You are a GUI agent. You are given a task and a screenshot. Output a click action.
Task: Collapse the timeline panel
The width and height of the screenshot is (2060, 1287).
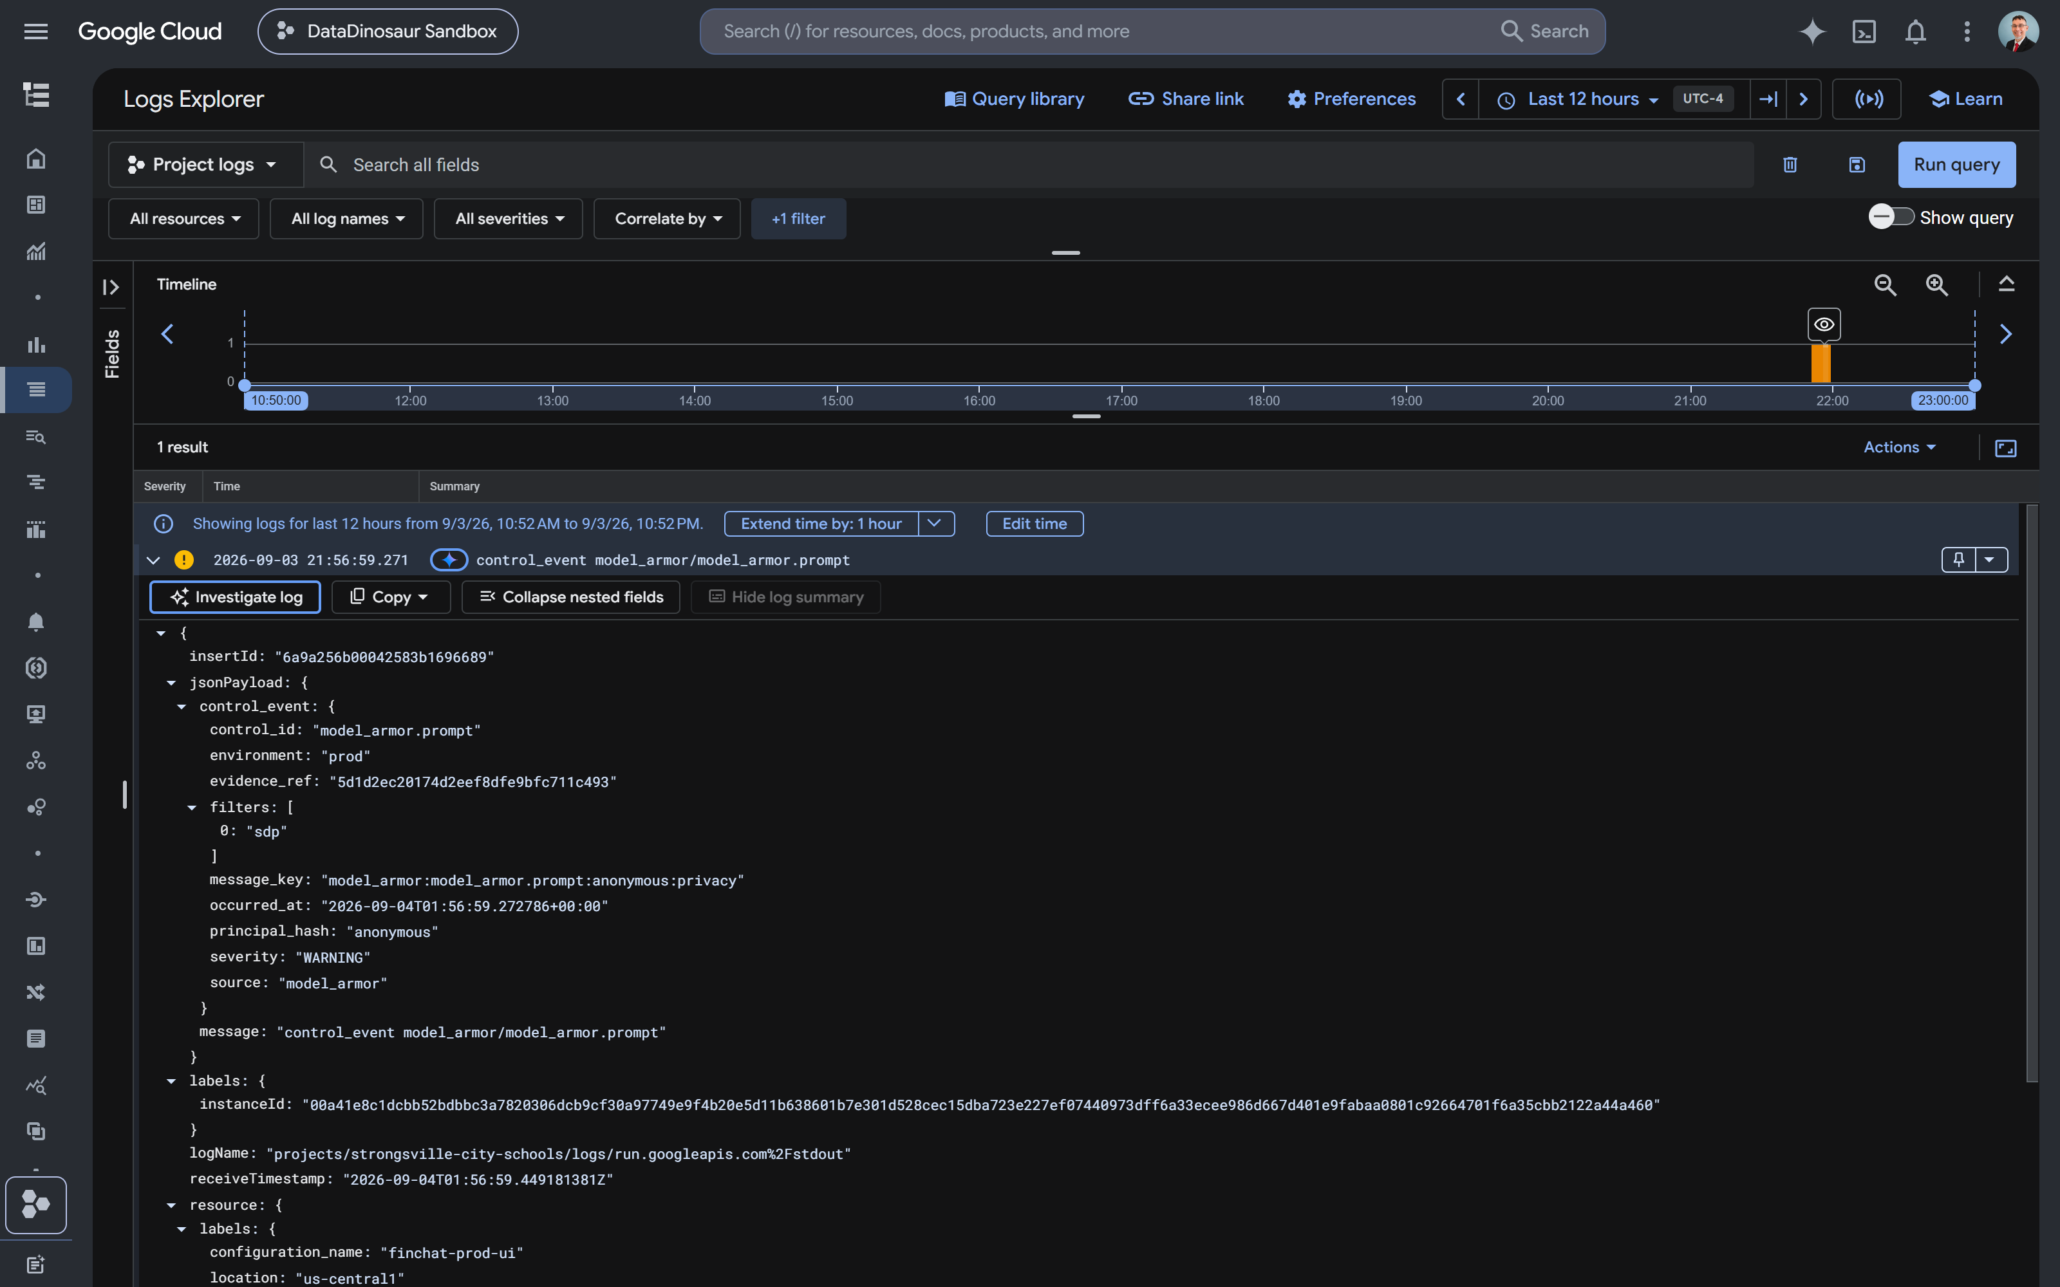point(2007,284)
